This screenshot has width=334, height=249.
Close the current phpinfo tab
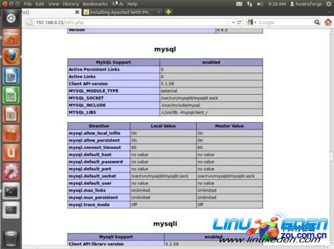(x=77, y=12)
